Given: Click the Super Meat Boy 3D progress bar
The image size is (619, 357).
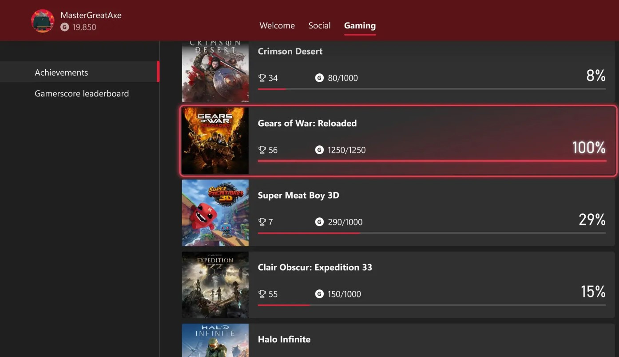Looking at the screenshot, I should point(431,233).
